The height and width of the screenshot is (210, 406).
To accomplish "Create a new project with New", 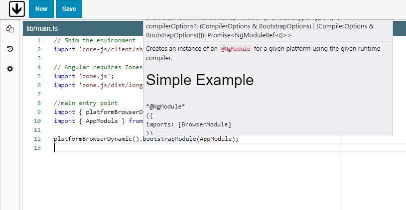I will 41,9.
